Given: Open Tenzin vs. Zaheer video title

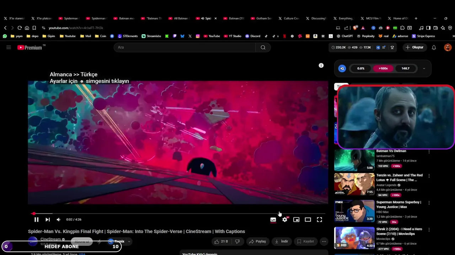Looking at the screenshot, I should pos(400,177).
